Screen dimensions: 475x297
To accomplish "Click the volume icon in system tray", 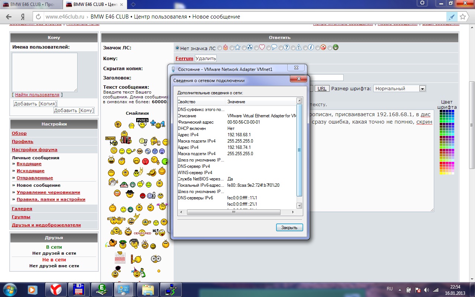I will coord(426,290).
